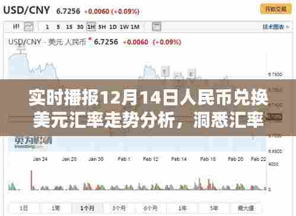Select the 5H interval
Screen dimensions: 296x216
click(x=102, y=27)
